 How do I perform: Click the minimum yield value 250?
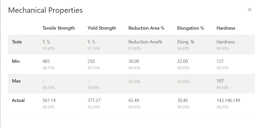click(x=91, y=61)
